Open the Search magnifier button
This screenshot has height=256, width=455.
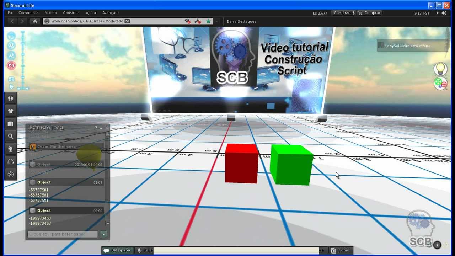pos(11,136)
